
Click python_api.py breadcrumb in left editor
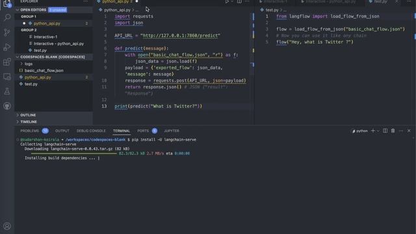[x=117, y=10]
